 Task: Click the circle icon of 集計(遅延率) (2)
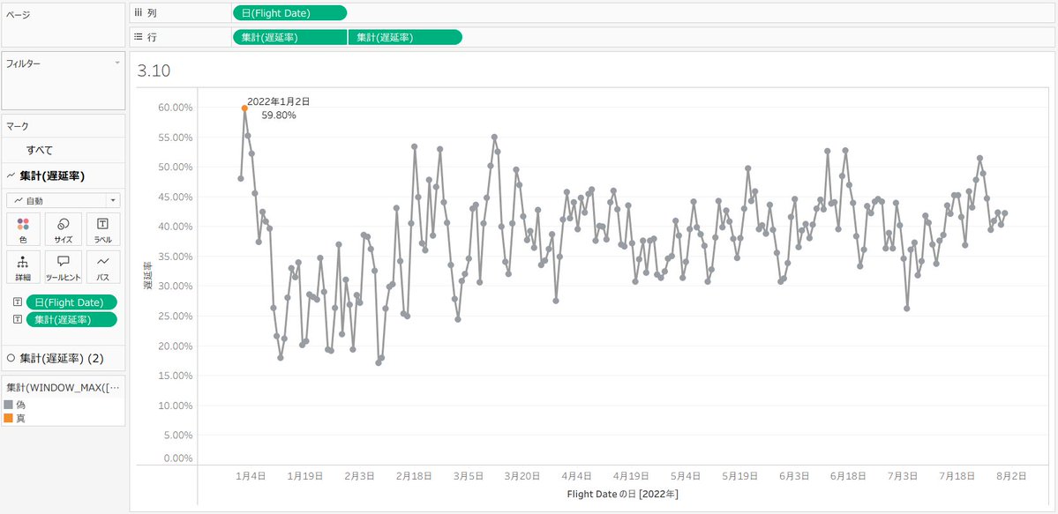tap(11, 358)
